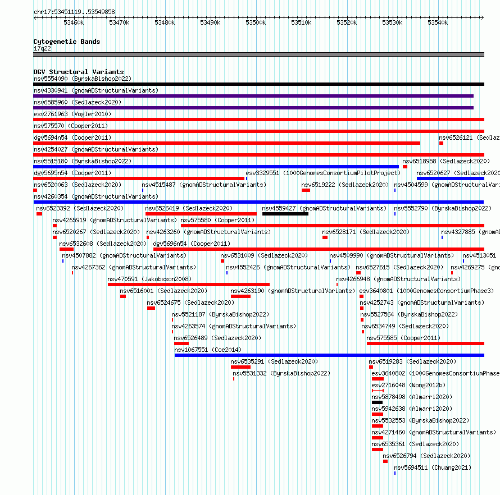
Task: Select nsv470591 (Jakobsson2008) label
Action: click(x=149, y=279)
